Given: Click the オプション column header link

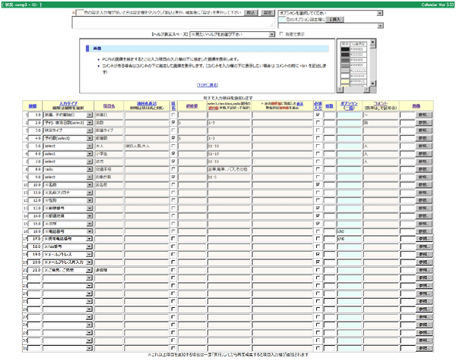Looking at the screenshot, I should pos(349,104).
